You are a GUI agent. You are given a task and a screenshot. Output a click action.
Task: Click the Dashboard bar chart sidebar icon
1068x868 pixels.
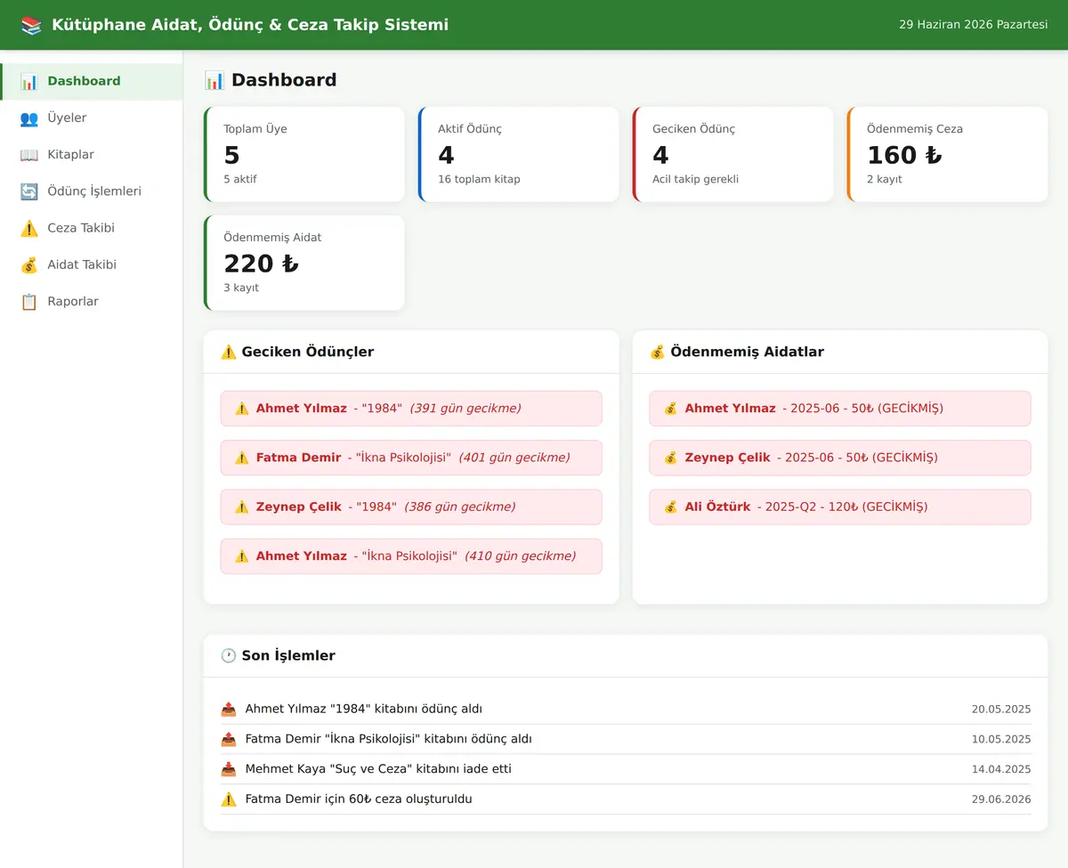29,81
